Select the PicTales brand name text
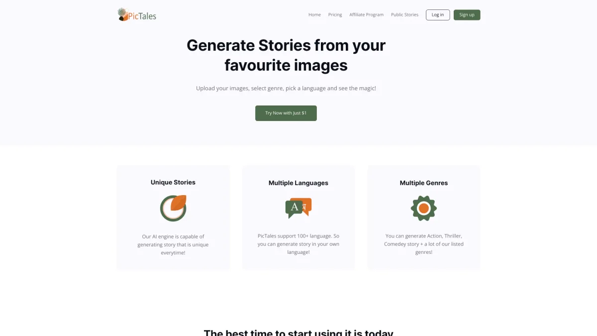The height and width of the screenshot is (336, 597). (x=142, y=16)
